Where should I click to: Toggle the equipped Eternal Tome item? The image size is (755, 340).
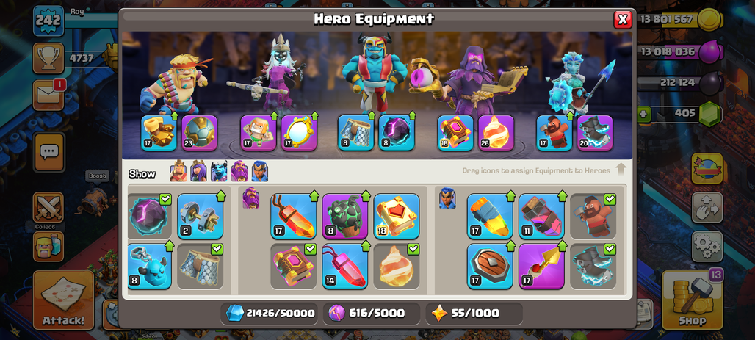point(293,266)
